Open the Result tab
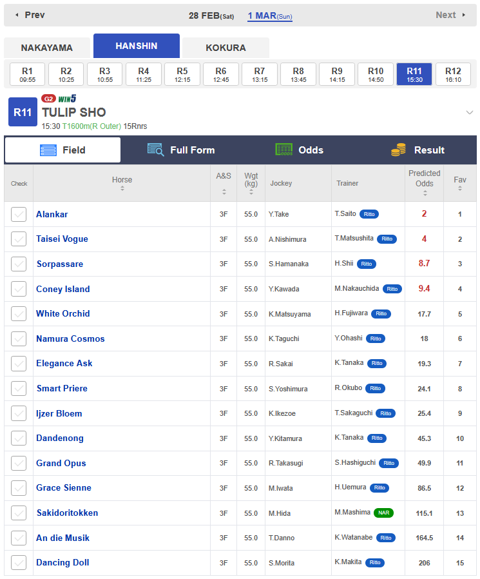 [x=418, y=150]
